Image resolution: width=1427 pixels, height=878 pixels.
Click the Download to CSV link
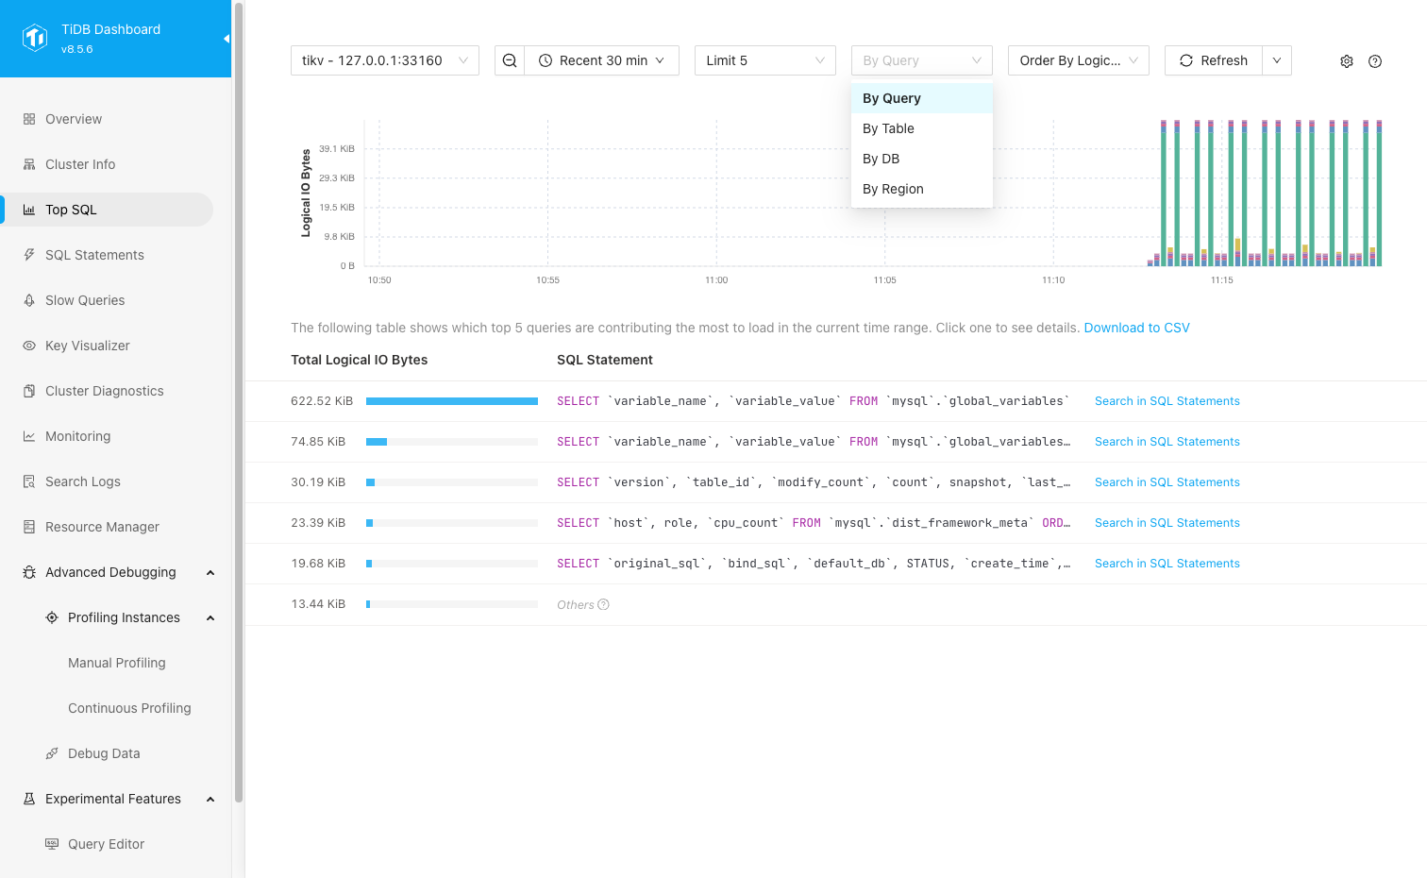click(1136, 328)
